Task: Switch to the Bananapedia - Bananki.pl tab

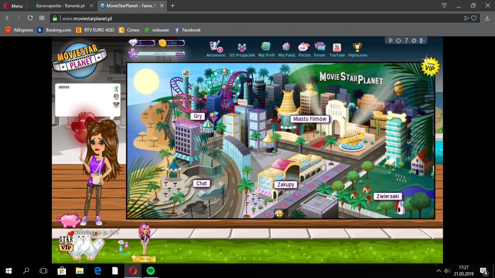Action: (61, 6)
